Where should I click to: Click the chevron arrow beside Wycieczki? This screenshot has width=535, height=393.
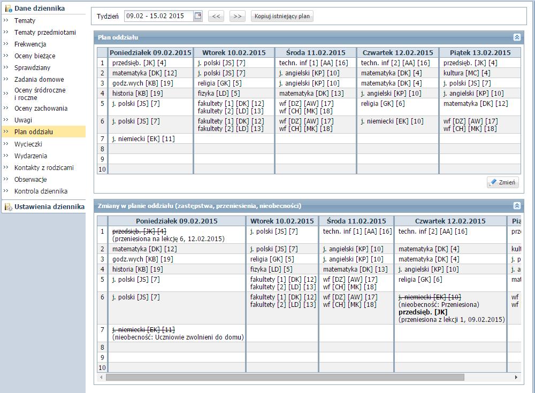pyautogui.click(x=6, y=144)
